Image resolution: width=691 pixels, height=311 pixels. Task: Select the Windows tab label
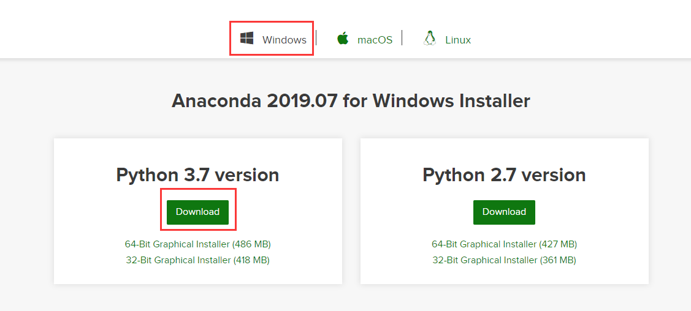(x=284, y=40)
